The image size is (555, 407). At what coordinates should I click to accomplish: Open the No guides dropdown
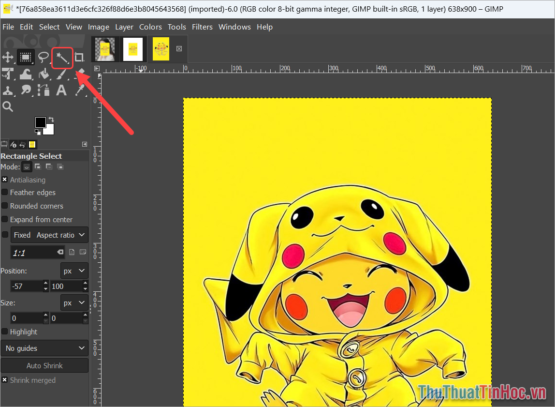click(44, 348)
